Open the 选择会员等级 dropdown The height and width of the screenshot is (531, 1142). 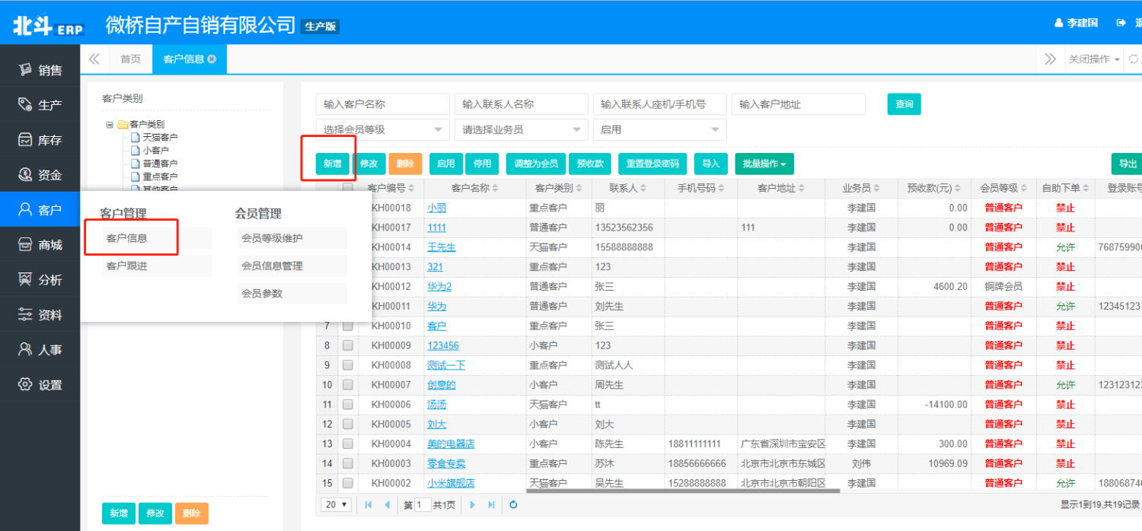pyautogui.click(x=382, y=129)
